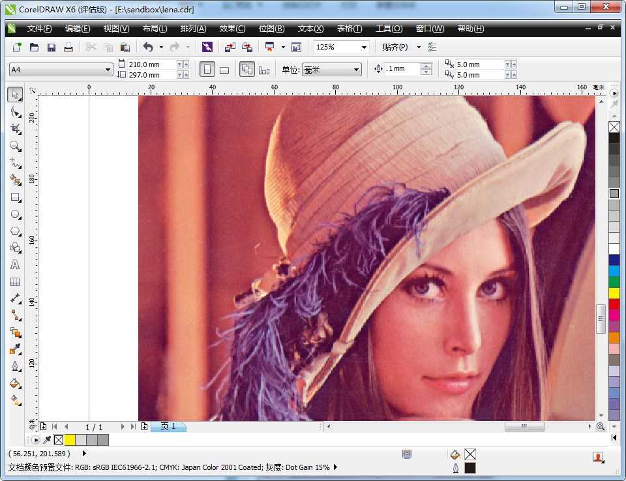This screenshot has width=626, height=481.
Task: Select the Zoom magnifier tool
Action: tap(15, 146)
